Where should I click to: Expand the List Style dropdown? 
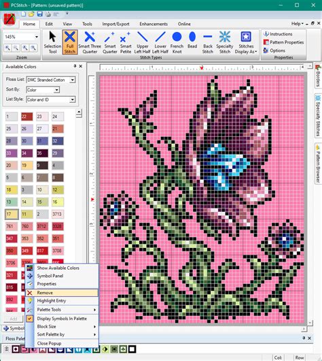coord(72,99)
